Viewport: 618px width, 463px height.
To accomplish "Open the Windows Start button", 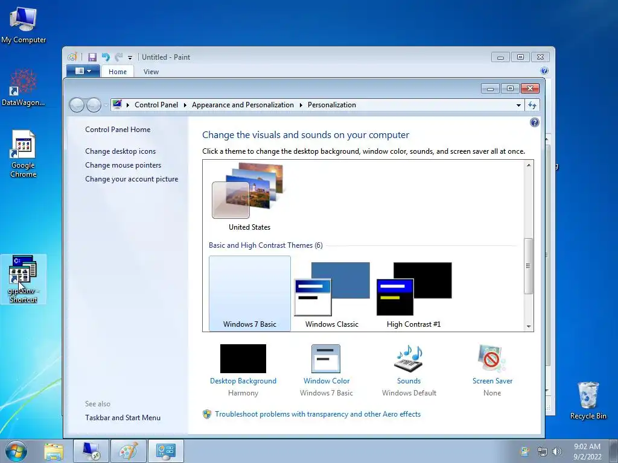I will [x=16, y=451].
